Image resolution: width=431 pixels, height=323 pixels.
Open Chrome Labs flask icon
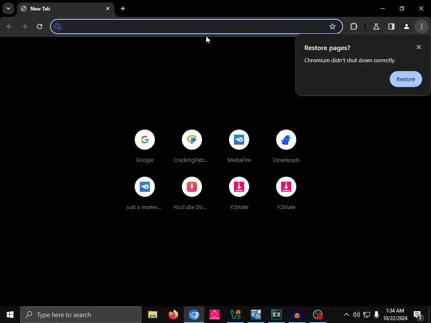click(376, 26)
